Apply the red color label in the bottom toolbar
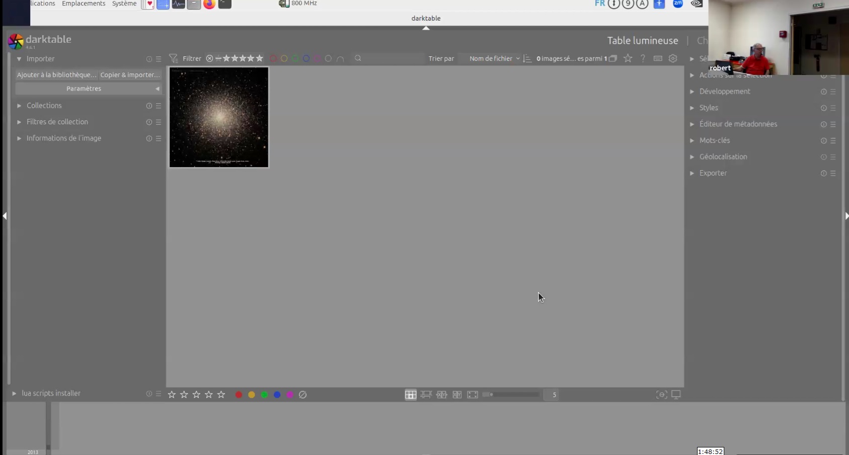 point(239,395)
